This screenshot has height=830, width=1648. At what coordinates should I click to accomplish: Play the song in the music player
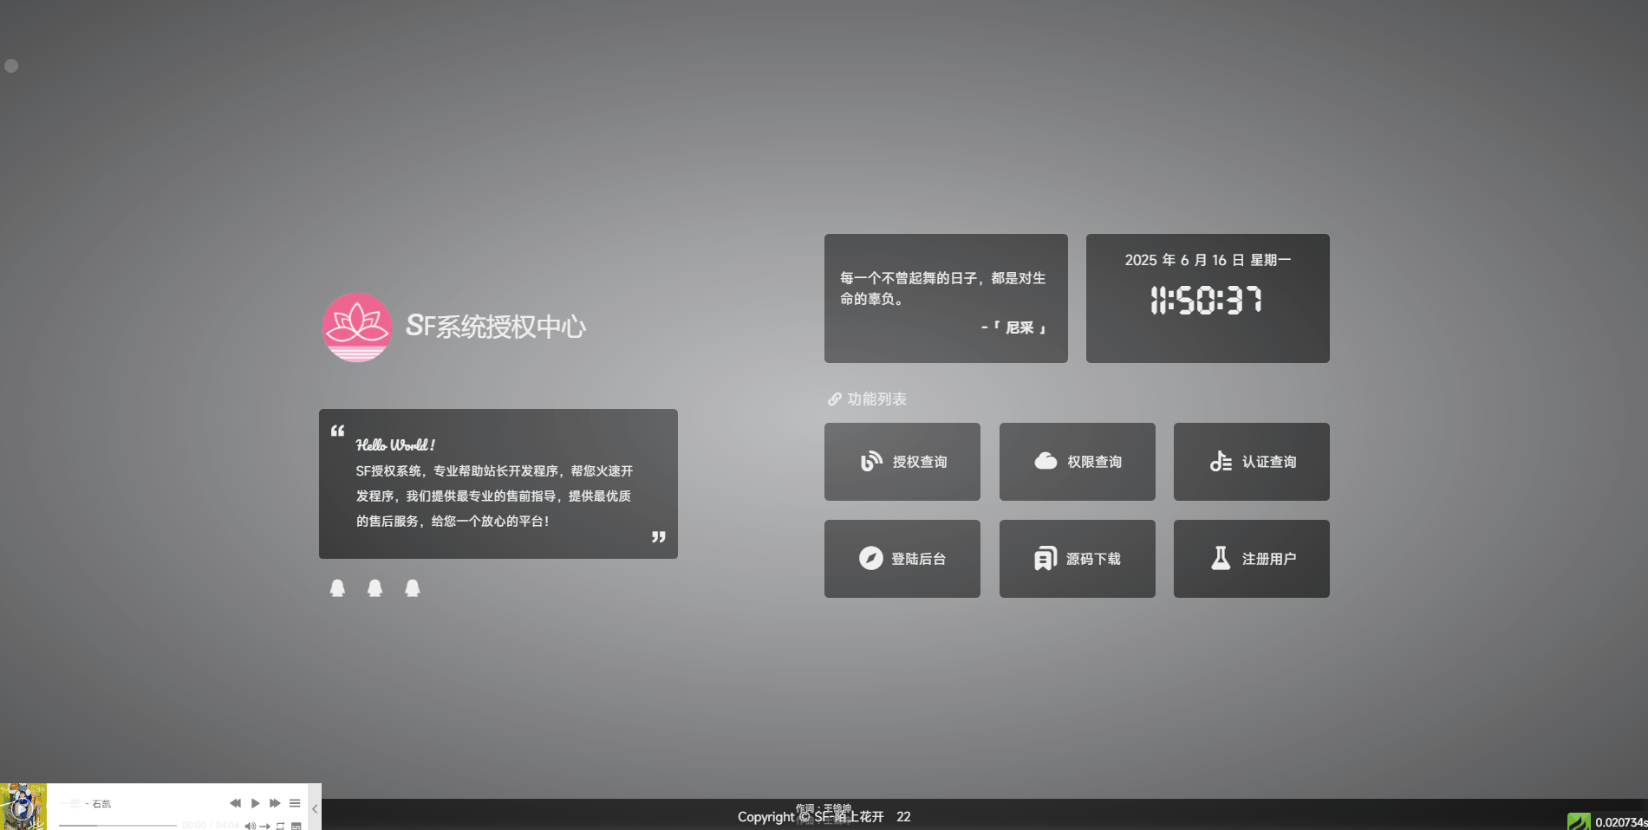pyautogui.click(x=255, y=803)
